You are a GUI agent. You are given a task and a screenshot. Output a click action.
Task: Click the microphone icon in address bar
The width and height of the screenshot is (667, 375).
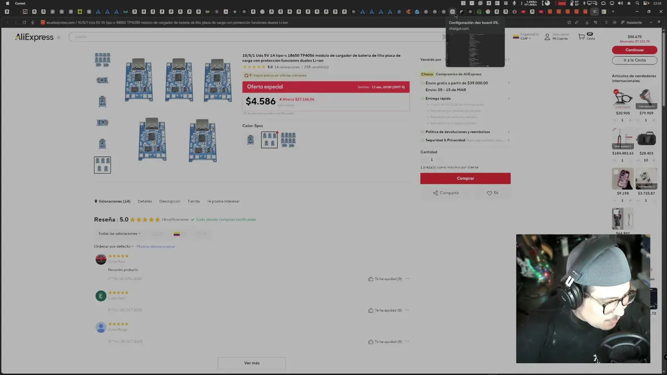tap(32, 22)
